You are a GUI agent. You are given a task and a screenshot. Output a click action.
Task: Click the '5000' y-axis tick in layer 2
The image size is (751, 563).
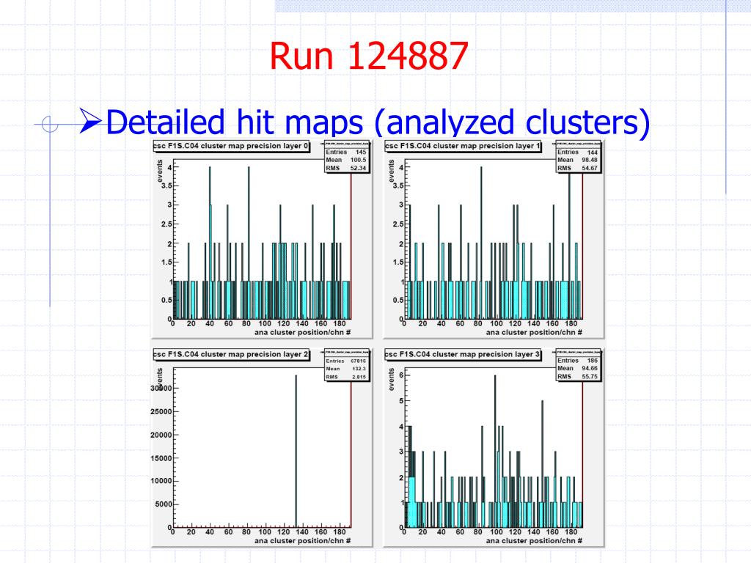164,504
